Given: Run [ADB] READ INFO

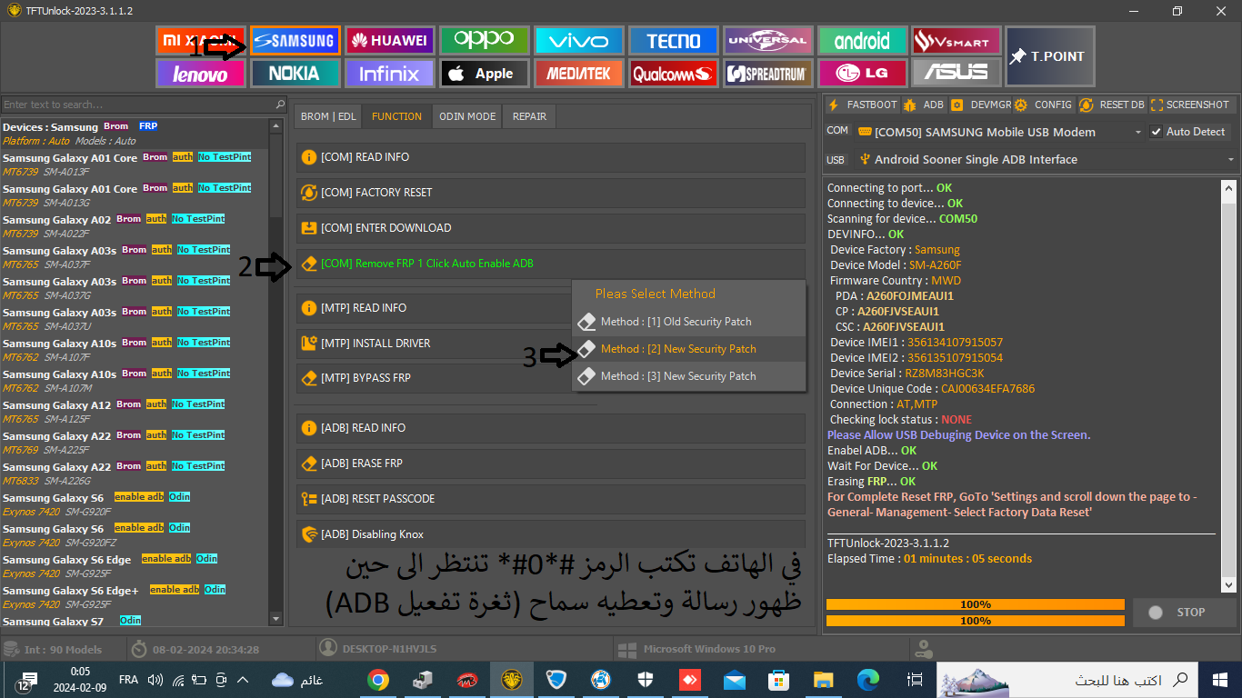Looking at the screenshot, I should [x=550, y=428].
